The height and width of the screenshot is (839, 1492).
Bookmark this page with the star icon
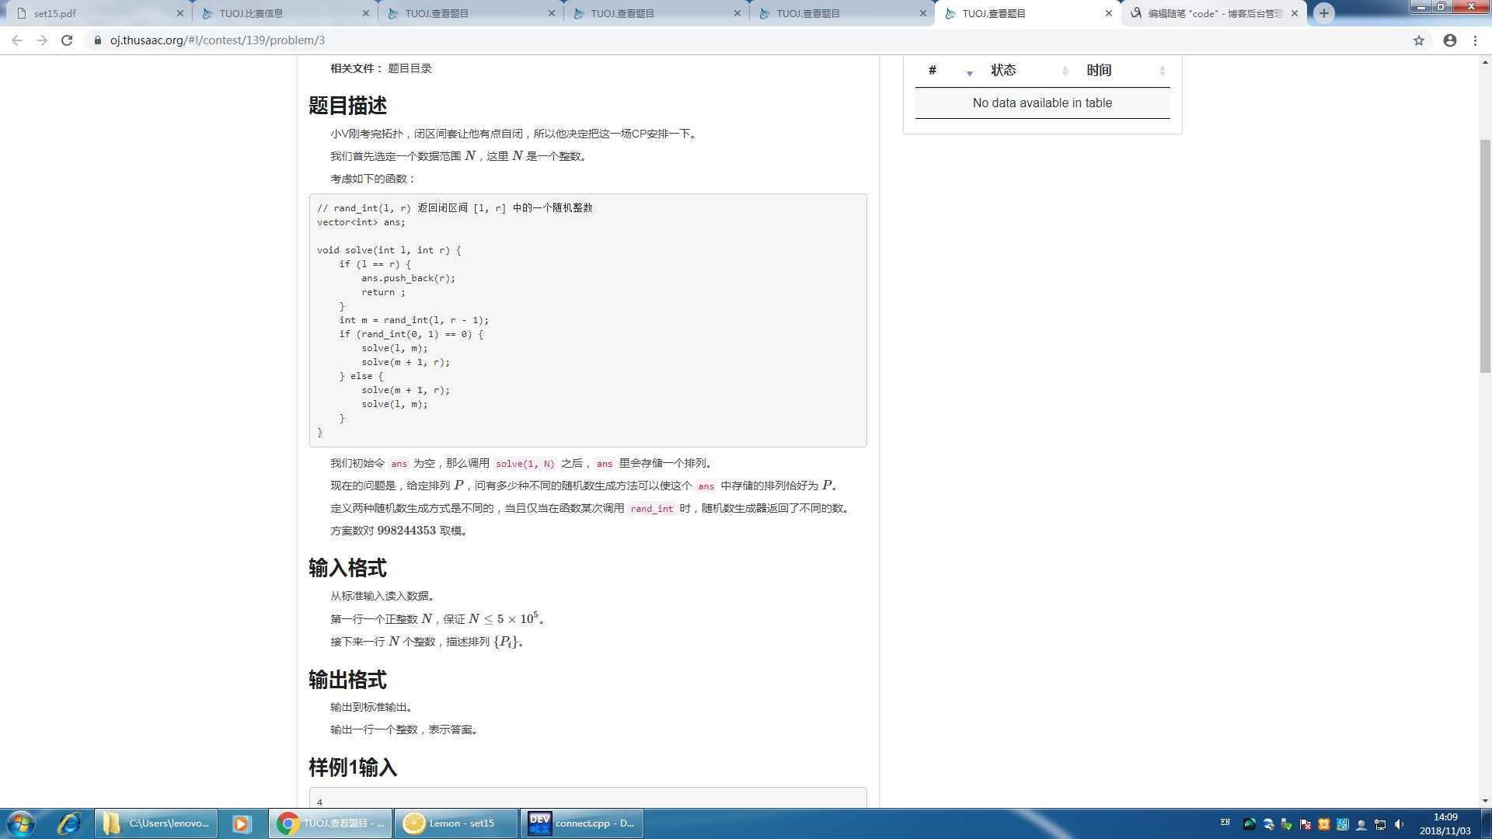click(1419, 40)
